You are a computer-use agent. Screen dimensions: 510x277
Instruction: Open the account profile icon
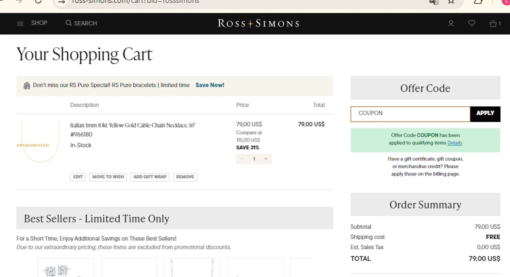click(x=451, y=23)
